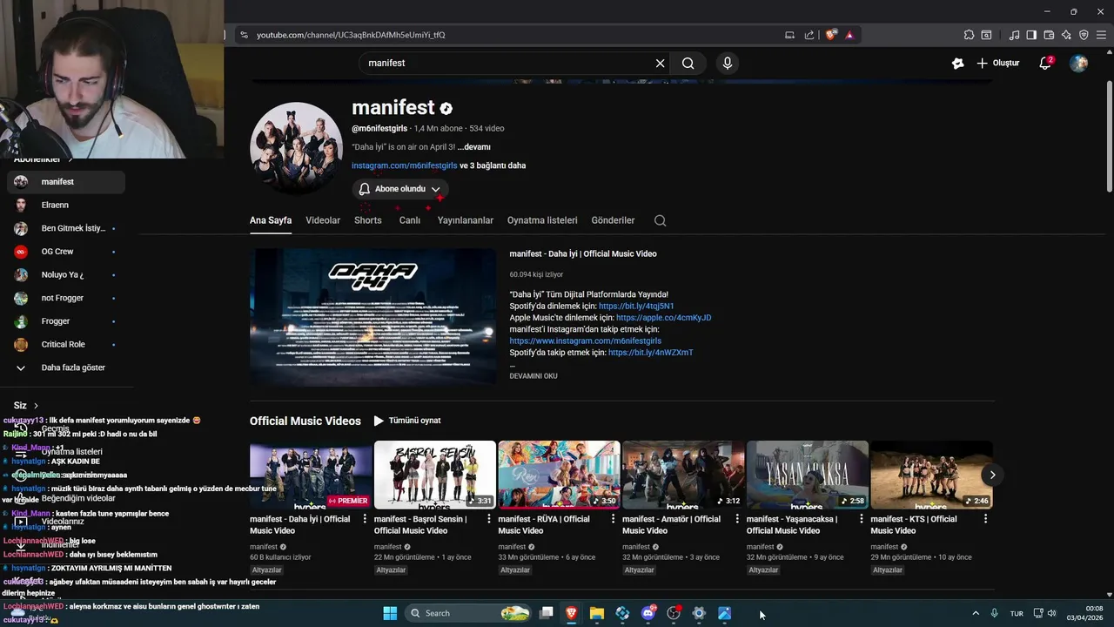Screen dimensions: 1114x627
Task: Open options menu for KTS video
Action: point(985,519)
